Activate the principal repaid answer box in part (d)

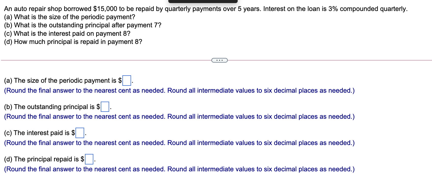point(89,159)
